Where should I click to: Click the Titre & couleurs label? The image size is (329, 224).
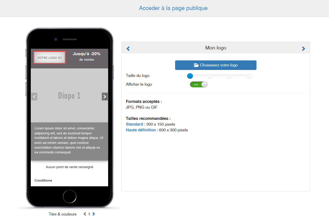(x=63, y=214)
